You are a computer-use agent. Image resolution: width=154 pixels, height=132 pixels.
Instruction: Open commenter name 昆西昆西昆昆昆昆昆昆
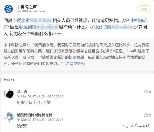(34, 115)
